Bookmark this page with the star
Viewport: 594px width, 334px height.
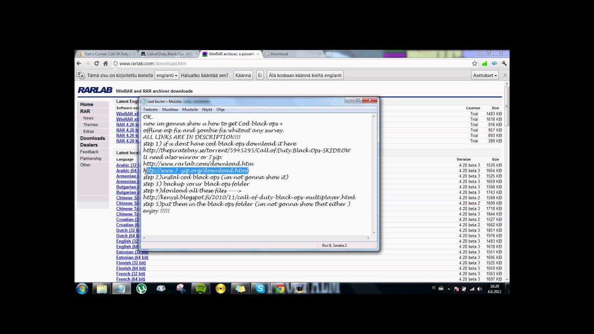pos(475,64)
